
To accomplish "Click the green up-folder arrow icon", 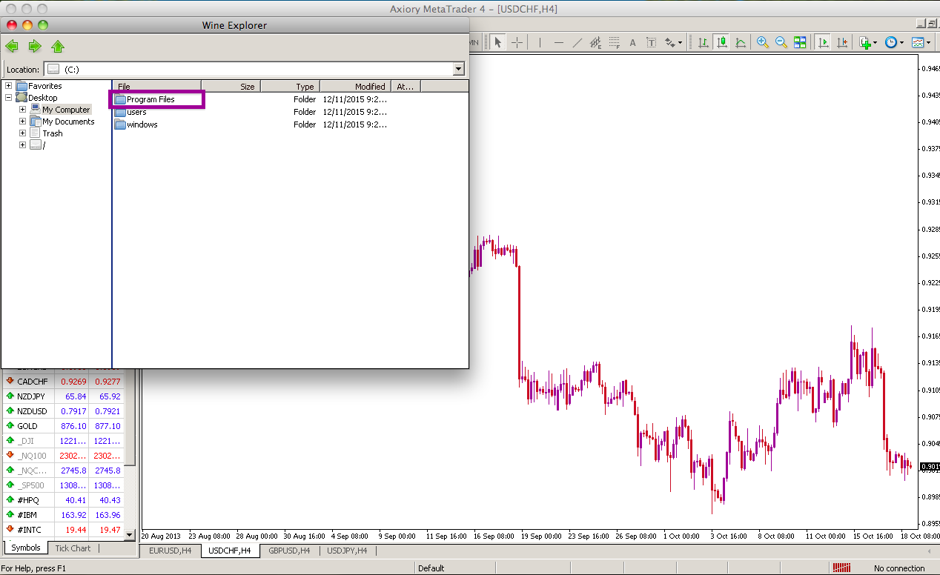I will (58, 46).
